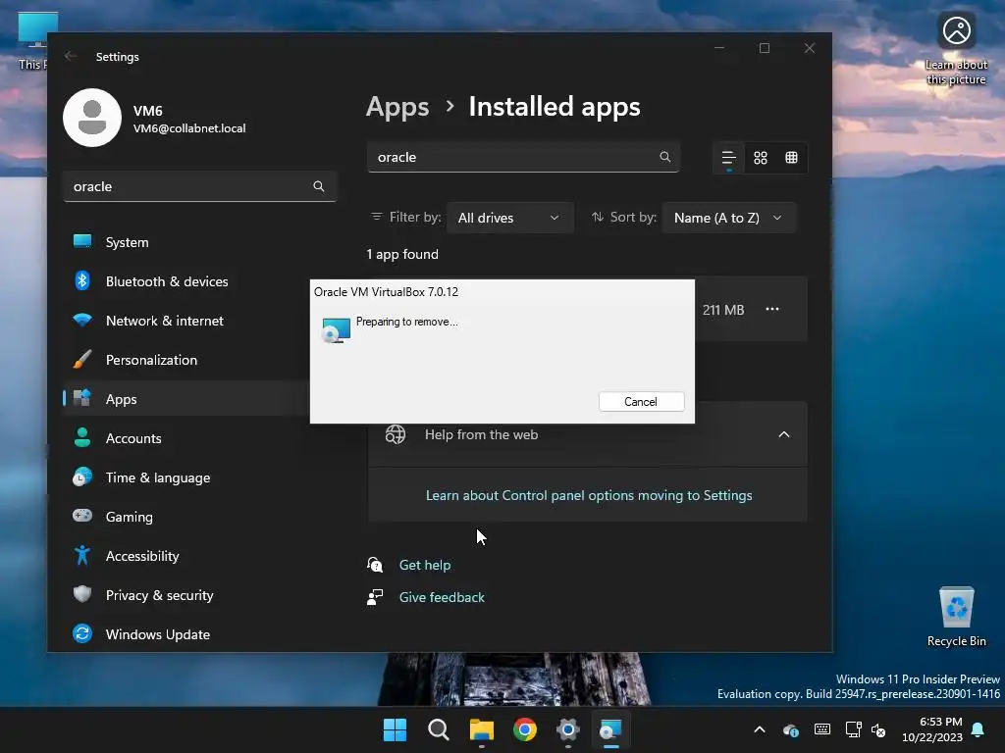Open Control panel options moving to Settings link

(589, 495)
